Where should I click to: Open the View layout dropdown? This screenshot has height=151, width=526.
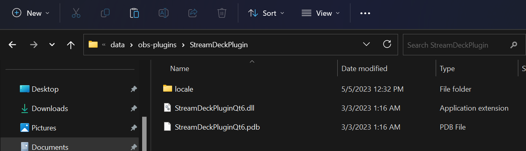(x=321, y=13)
